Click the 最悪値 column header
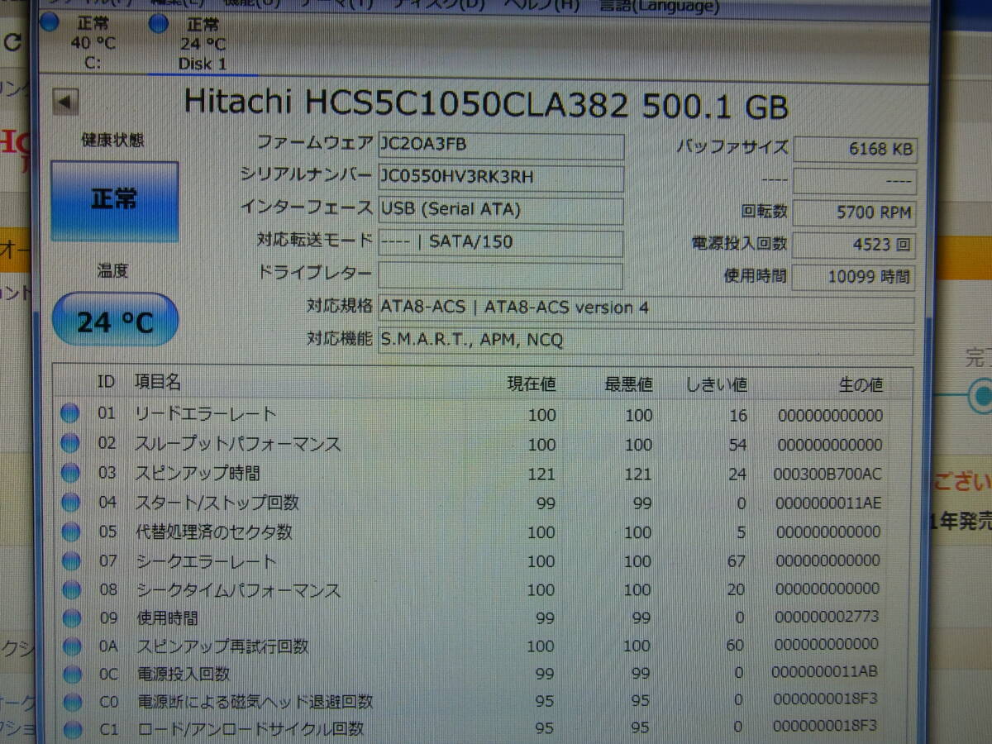 coord(628,384)
